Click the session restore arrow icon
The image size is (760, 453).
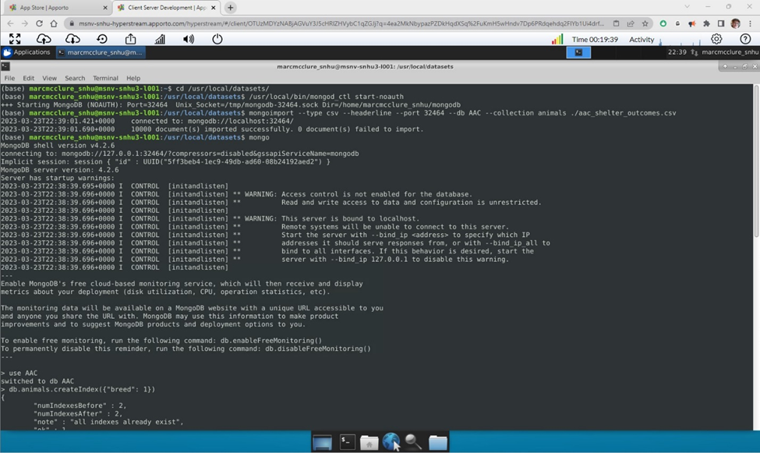(101, 37)
